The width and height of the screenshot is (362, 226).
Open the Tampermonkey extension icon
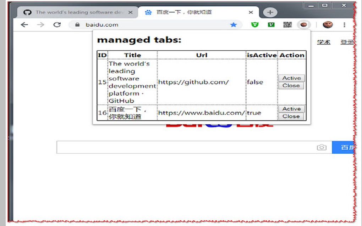click(255, 25)
